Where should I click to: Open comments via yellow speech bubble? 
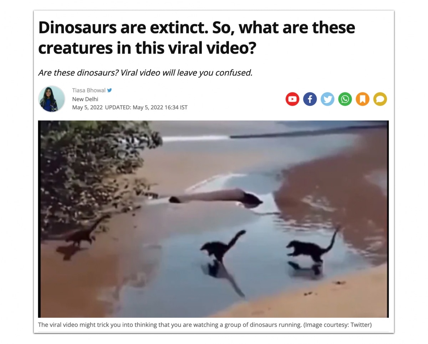[380, 99]
